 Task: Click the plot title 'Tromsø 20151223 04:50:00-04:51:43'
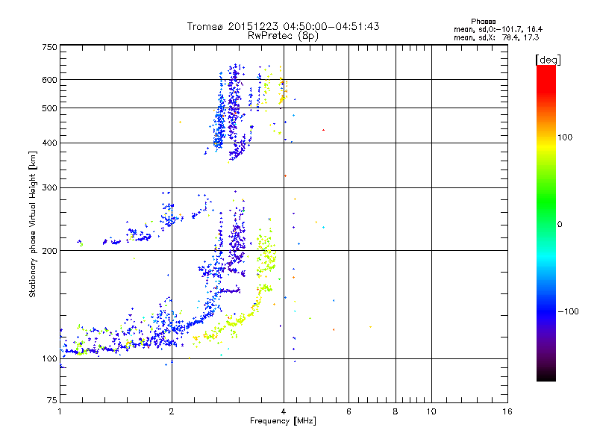coord(284,26)
